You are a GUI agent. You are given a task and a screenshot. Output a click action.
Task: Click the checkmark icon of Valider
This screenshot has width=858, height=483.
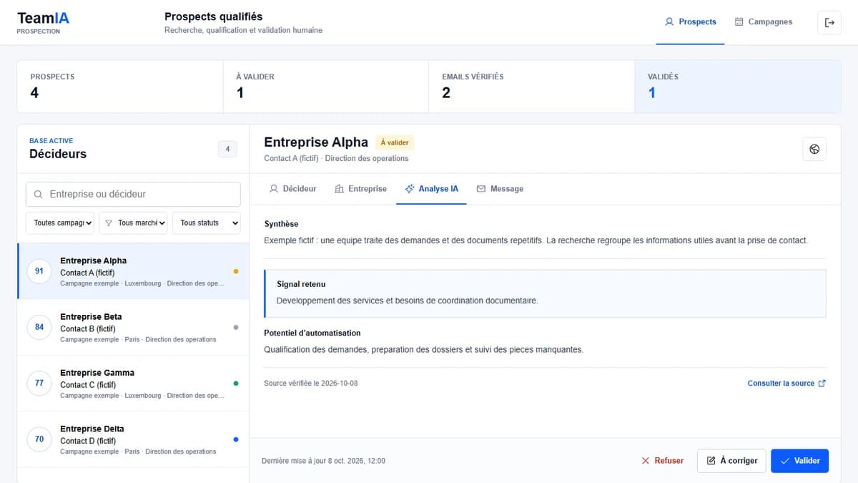[785, 461]
